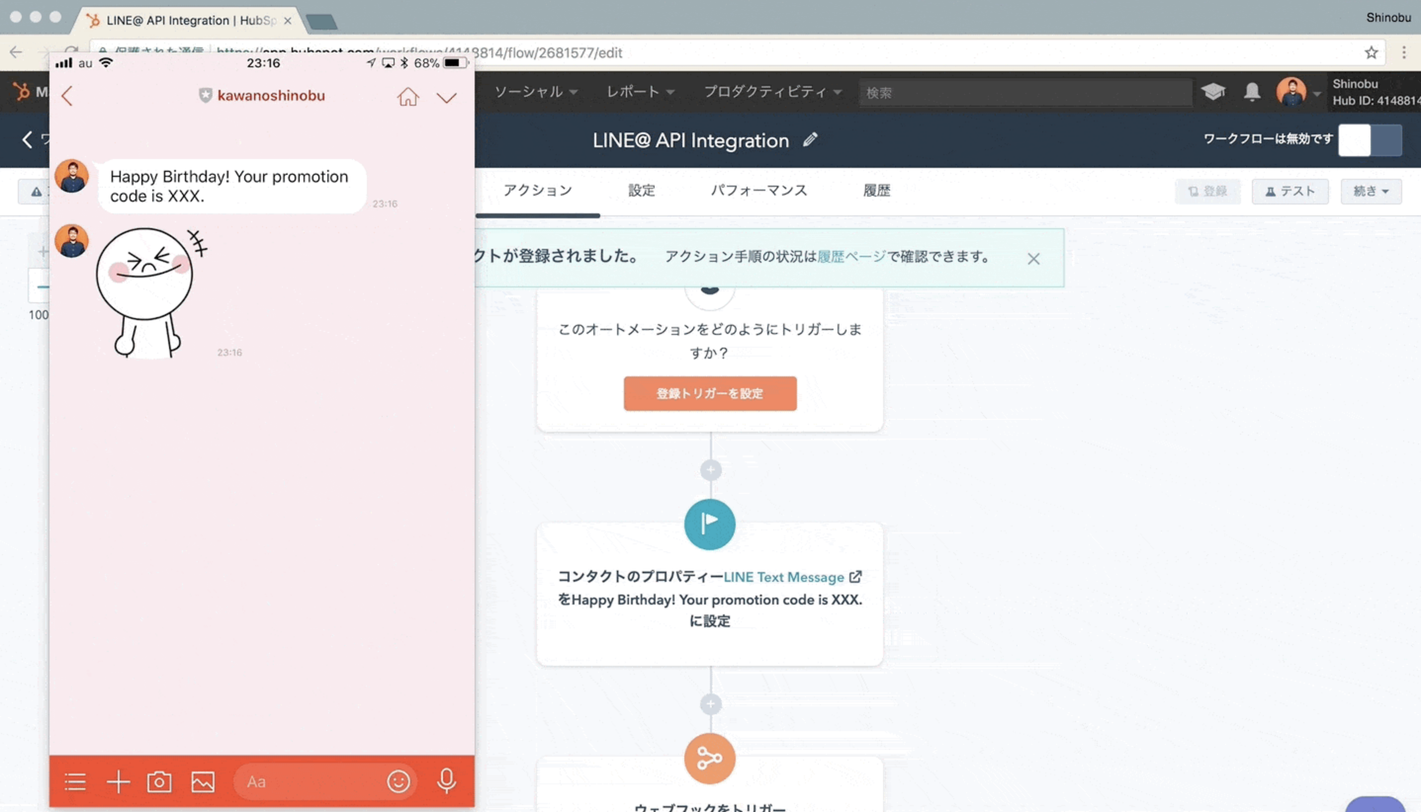Select the アクション tab
The height and width of the screenshot is (812, 1421).
point(538,190)
